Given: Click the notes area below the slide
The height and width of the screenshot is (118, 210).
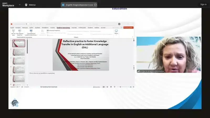Looking at the screenshot, I should point(79,73).
